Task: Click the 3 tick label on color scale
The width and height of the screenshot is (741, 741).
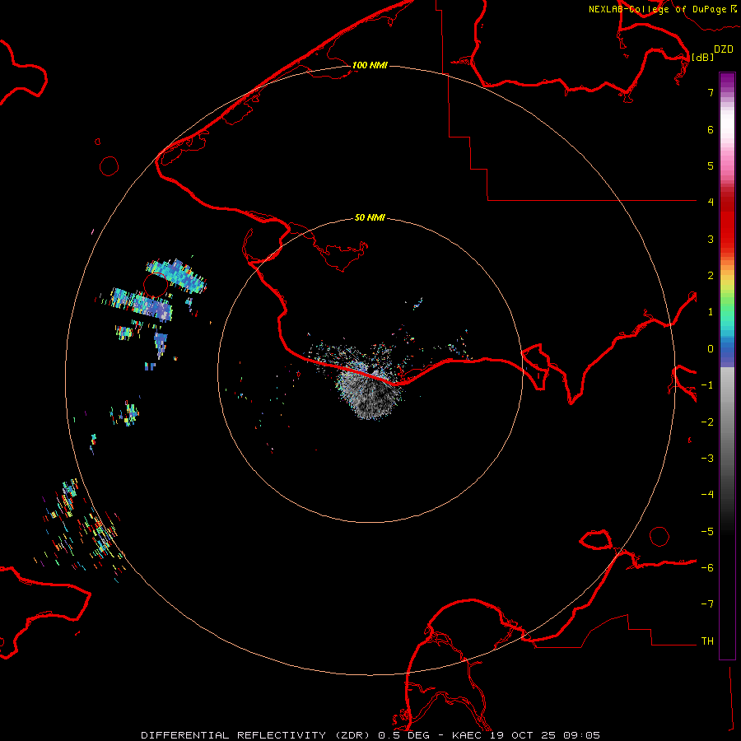Action: pyautogui.click(x=711, y=239)
